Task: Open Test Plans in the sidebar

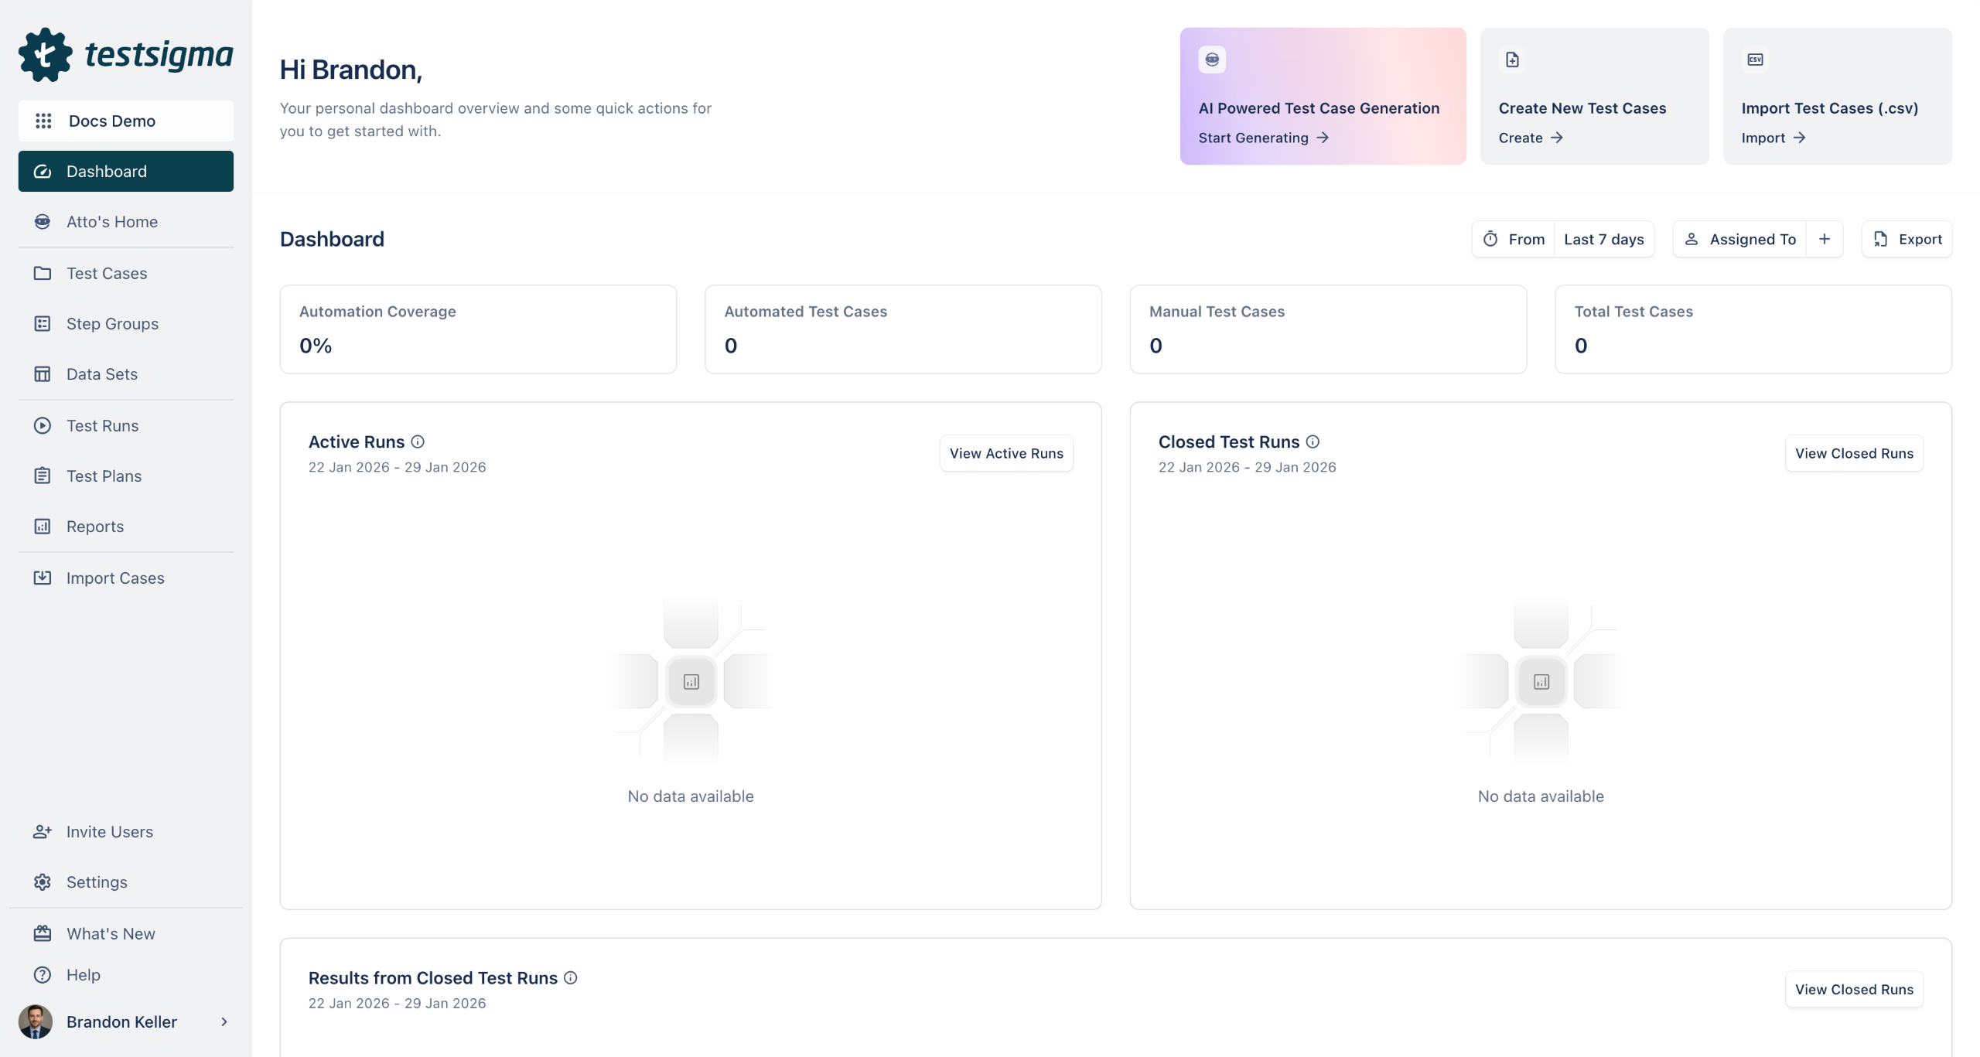Action: (104, 476)
